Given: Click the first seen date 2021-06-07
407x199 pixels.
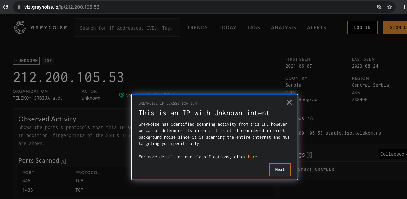Looking at the screenshot, I should (299, 66).
